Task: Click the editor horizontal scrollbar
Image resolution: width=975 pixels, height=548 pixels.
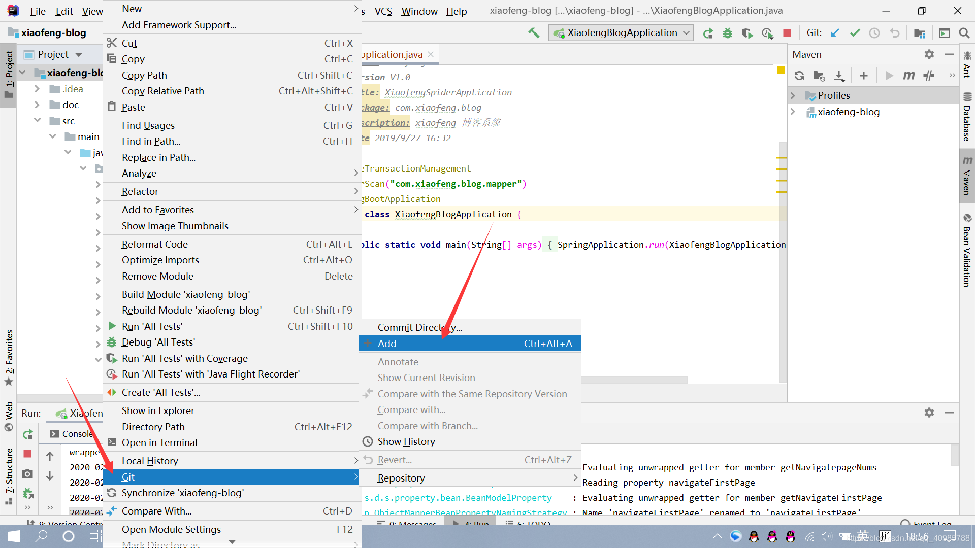Action: coord(634,380)
